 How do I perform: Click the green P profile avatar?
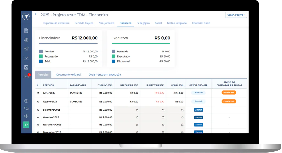(x=26, y=125)
